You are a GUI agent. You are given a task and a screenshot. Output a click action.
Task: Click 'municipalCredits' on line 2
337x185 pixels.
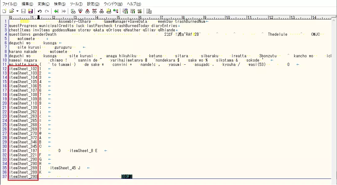(x=56, y=26)
